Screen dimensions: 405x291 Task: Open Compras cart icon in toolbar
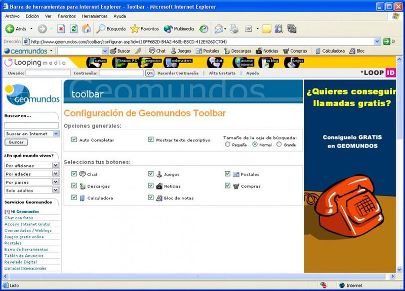pos(286,51)
